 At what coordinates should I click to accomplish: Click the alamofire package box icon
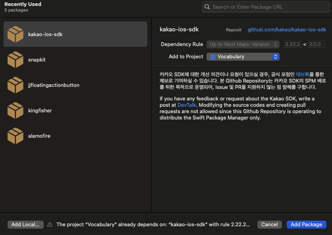(x=15, y=136)
